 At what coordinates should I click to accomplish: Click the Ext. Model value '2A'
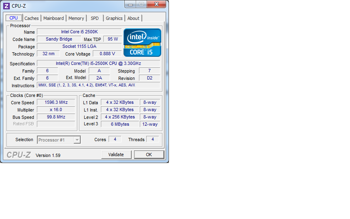coord(99,78)
